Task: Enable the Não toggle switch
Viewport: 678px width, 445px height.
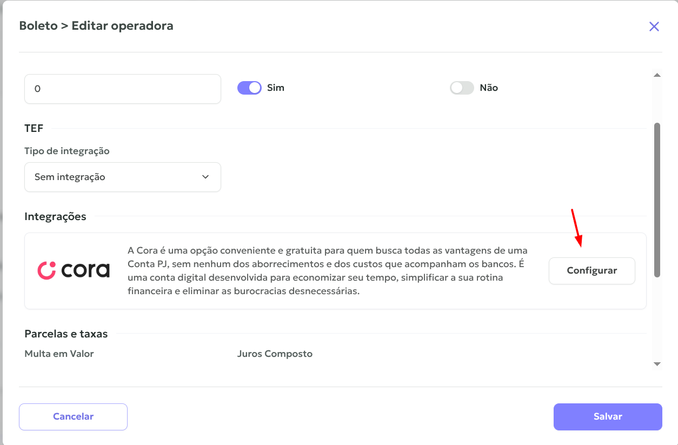Action: [462, 88]
